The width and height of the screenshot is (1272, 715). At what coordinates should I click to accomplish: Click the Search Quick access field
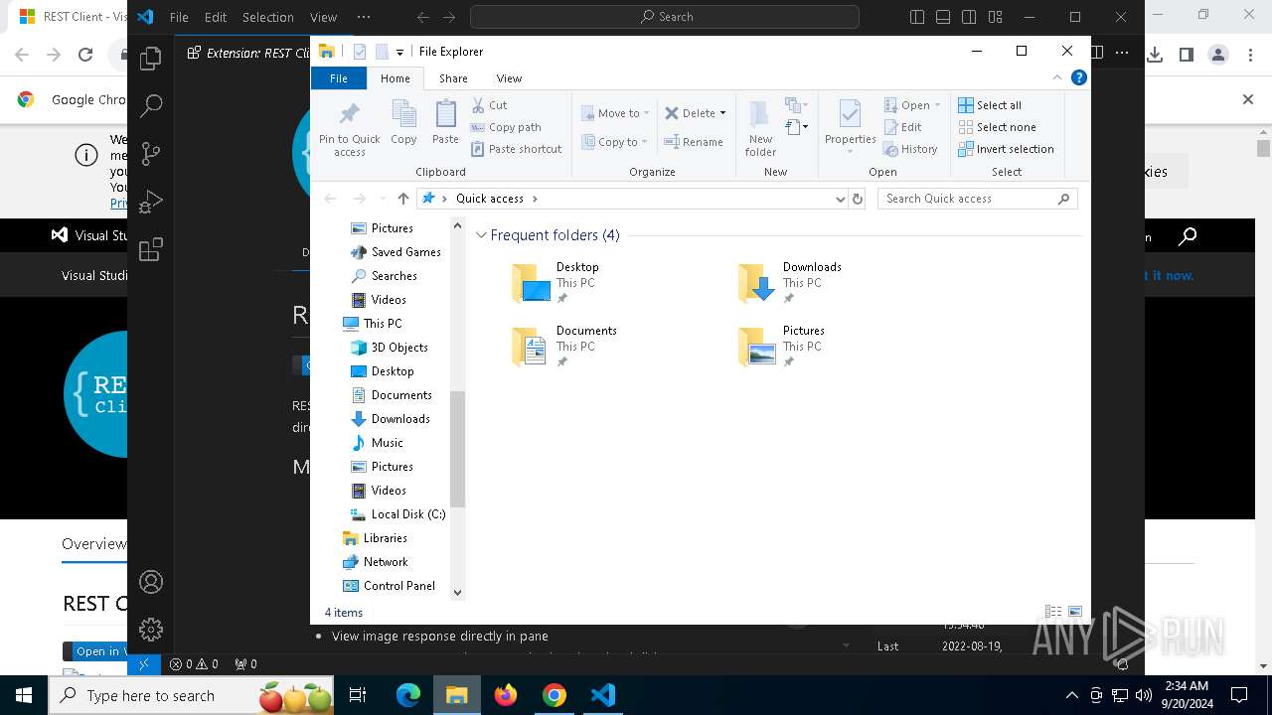point(978,199)
